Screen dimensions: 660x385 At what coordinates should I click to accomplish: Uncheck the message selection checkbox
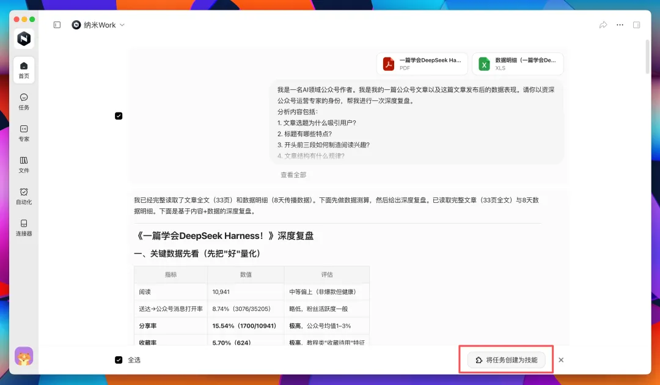click(119, 116)
